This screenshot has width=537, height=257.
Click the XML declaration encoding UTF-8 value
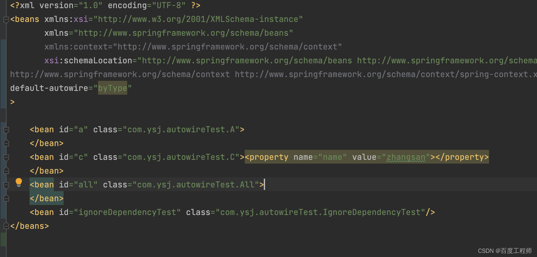click(169, 5)
